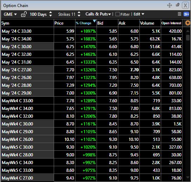Select the MayWk5 C 34.00 row symbol
The image size is (191, 182).
[x=18, y=162]
